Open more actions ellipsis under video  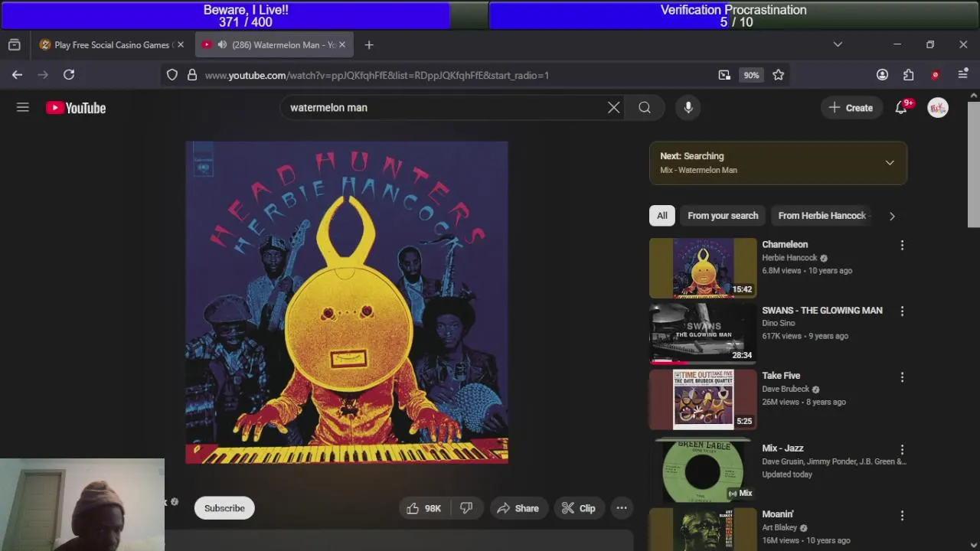(622, 508)
